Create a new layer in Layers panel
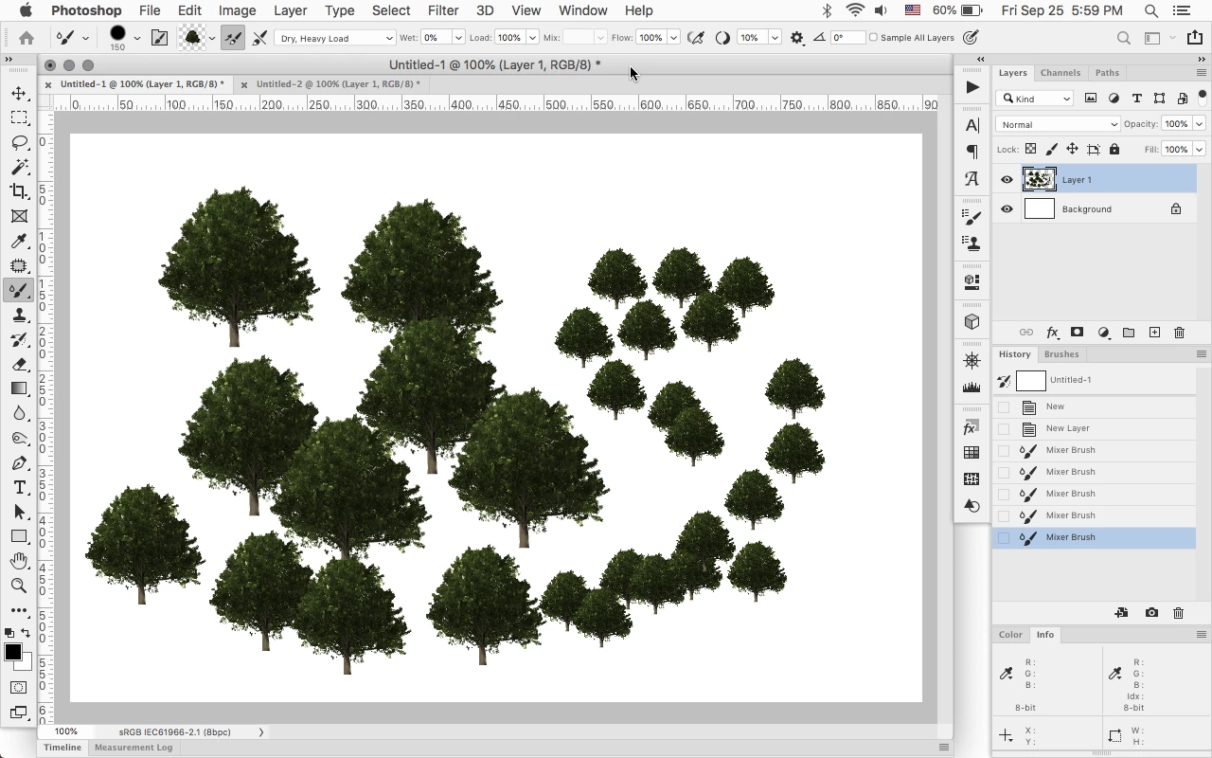 pos(1154,333)
